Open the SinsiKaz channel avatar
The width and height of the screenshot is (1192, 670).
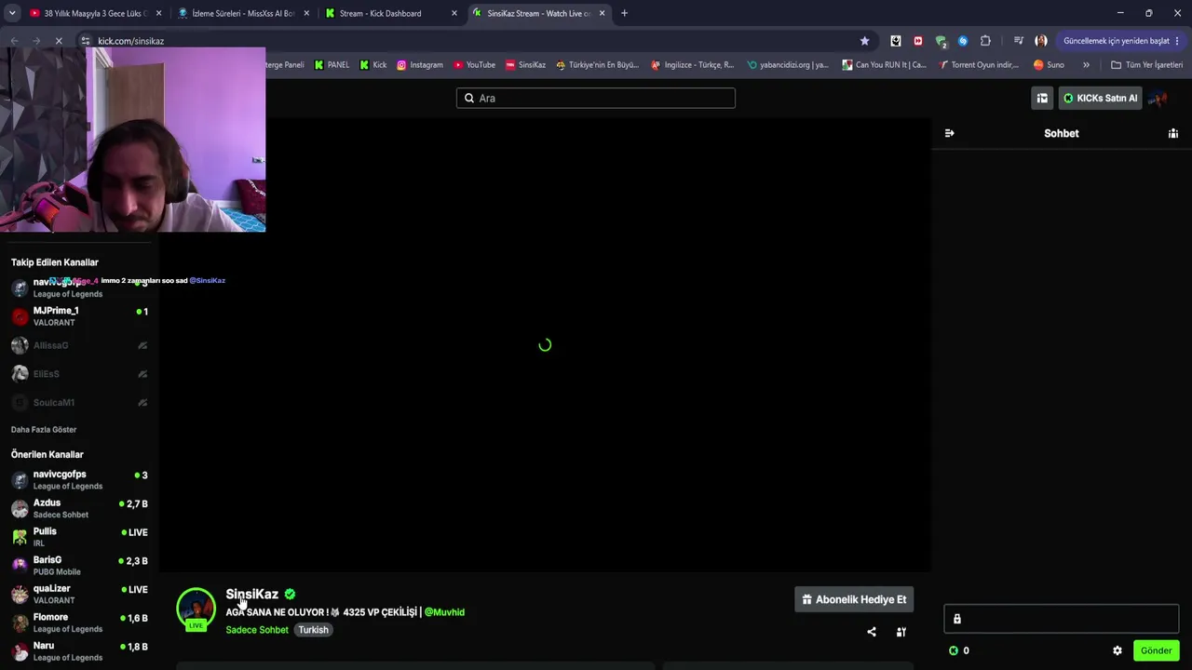click(x=196, y=609)
